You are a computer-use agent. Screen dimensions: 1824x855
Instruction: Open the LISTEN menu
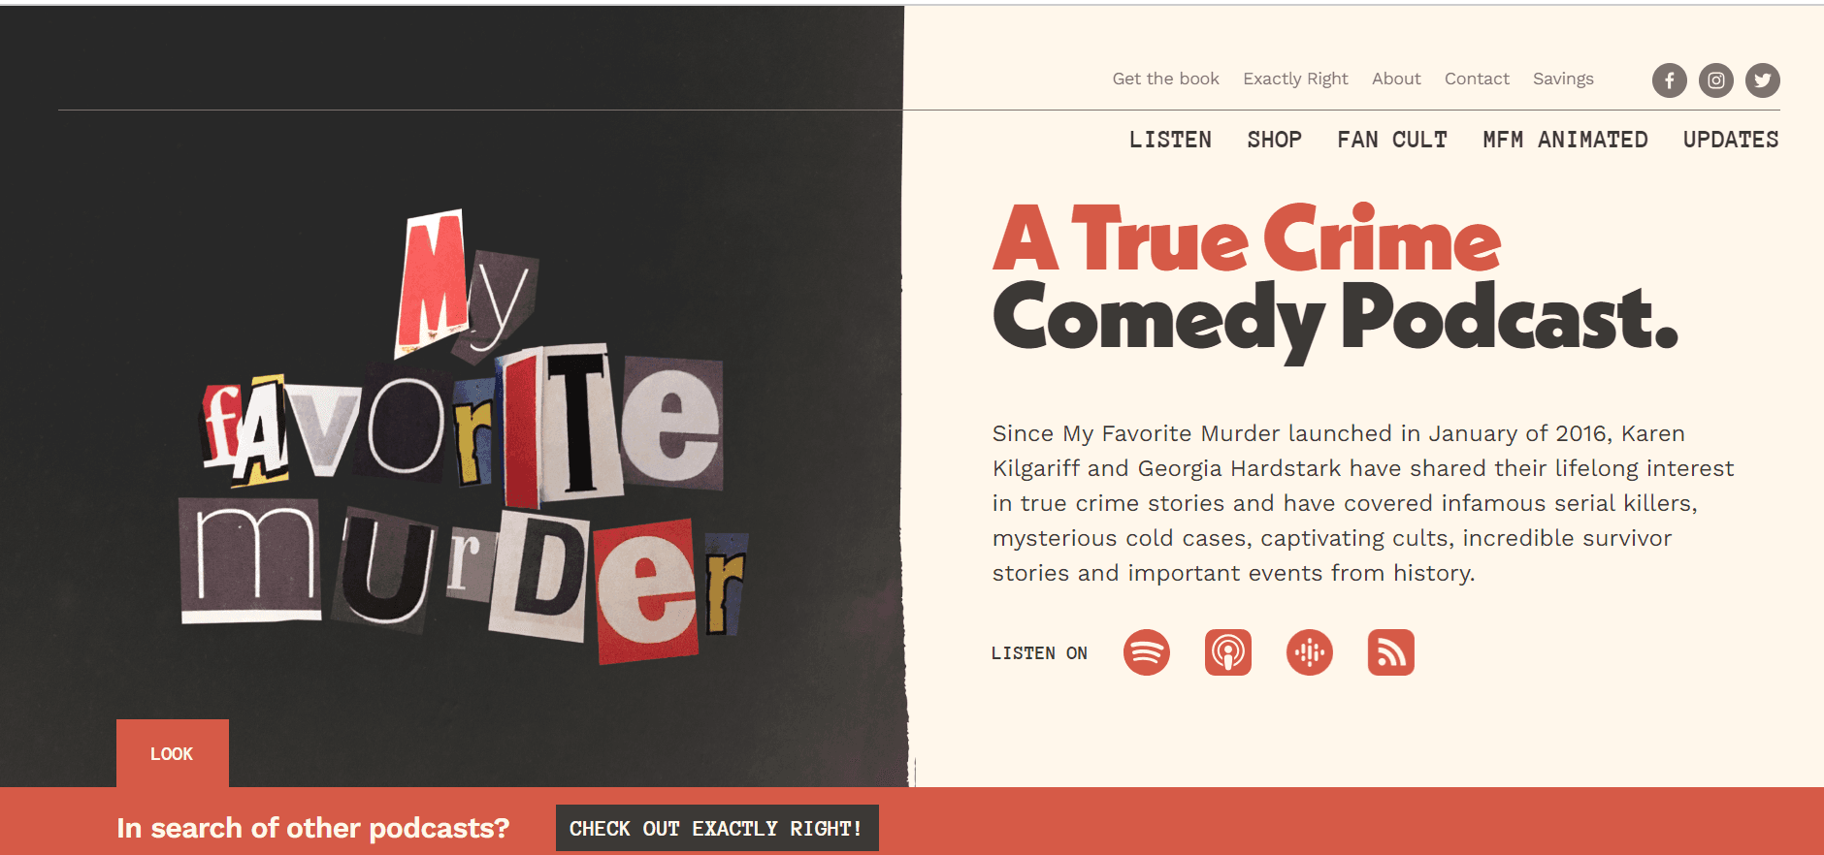pyautogui.click(x=1170, y=140)
